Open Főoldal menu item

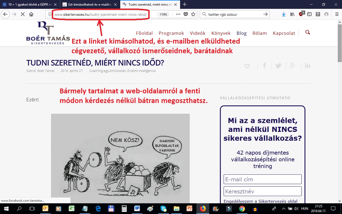[x=144, y=33]
